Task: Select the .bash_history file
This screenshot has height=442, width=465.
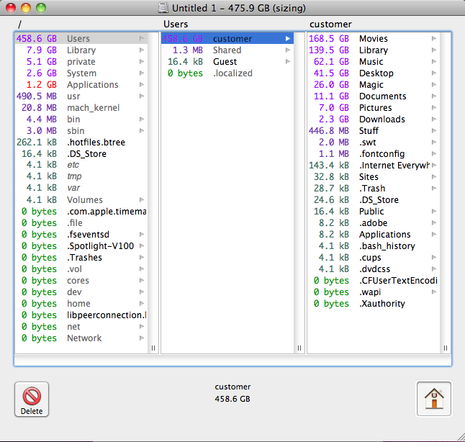Action: [x=374, y=246]
